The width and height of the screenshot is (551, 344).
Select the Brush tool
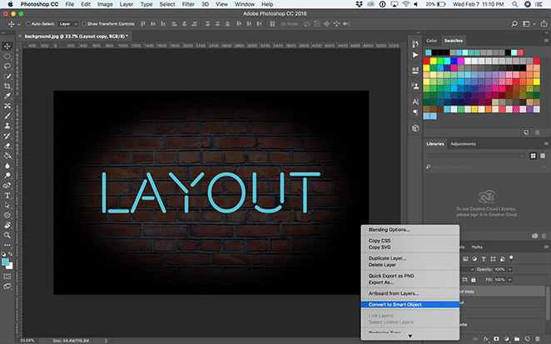click(7, 115)
